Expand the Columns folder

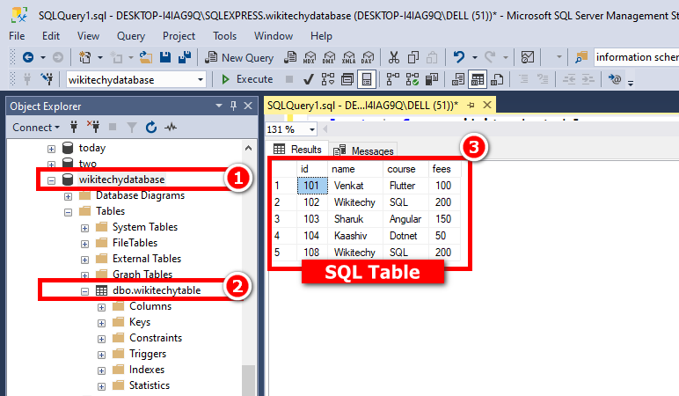point(101,308)
